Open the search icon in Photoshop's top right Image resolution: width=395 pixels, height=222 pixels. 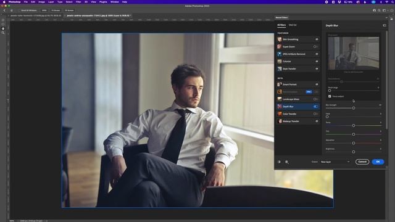379,10
